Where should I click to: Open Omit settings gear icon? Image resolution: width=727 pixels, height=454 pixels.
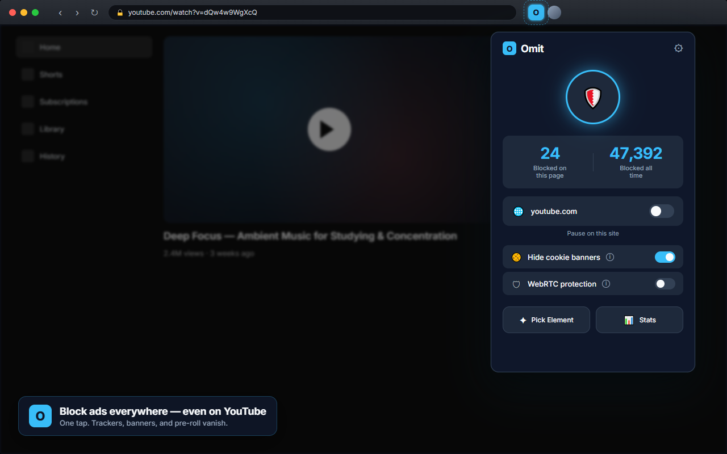(x=678, y=48)
